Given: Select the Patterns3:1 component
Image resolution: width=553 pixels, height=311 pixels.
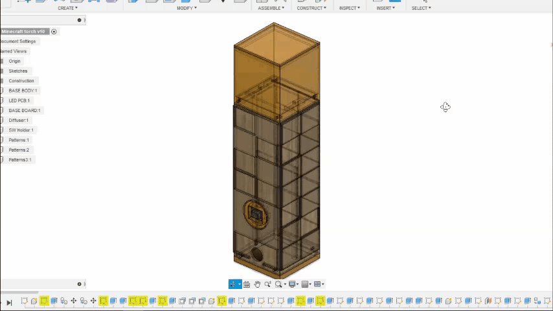Looking at the screenshot, I should pos(20,160).
